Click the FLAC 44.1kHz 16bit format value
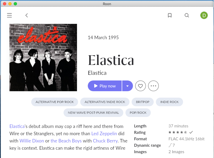214x158 pixels. pyautogui.click(x=187, y=139)
